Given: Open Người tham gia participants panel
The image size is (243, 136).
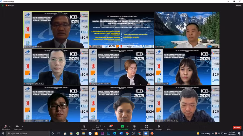Looking at the screenshot, I should pos(97,127).
